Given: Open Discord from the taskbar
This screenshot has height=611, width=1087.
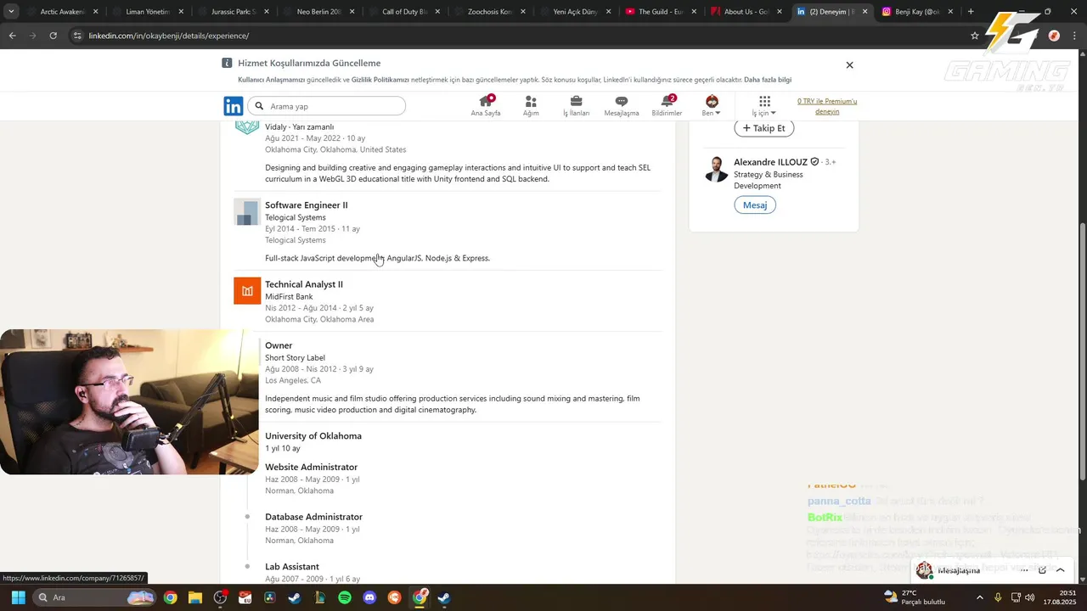Looking at the screenshot, I should click(x=369, y=597).
